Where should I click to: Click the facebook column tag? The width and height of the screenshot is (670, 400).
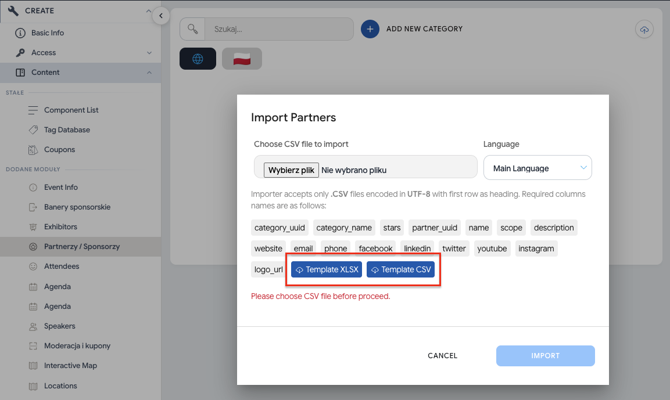click(x=375, y=248)
